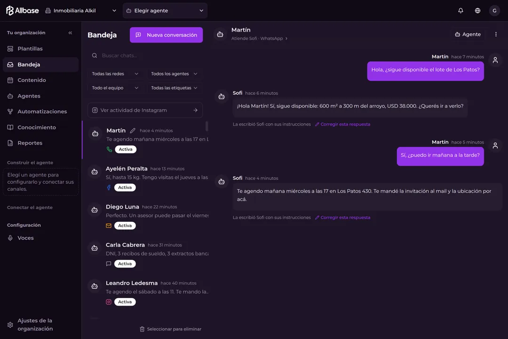
Task: Click the pencil icon next to Martín
Action: coord(133,130)
